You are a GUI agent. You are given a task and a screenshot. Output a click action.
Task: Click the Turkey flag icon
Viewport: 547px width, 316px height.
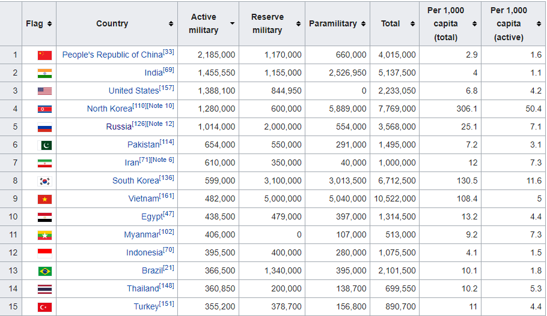(x=44, y=307)
